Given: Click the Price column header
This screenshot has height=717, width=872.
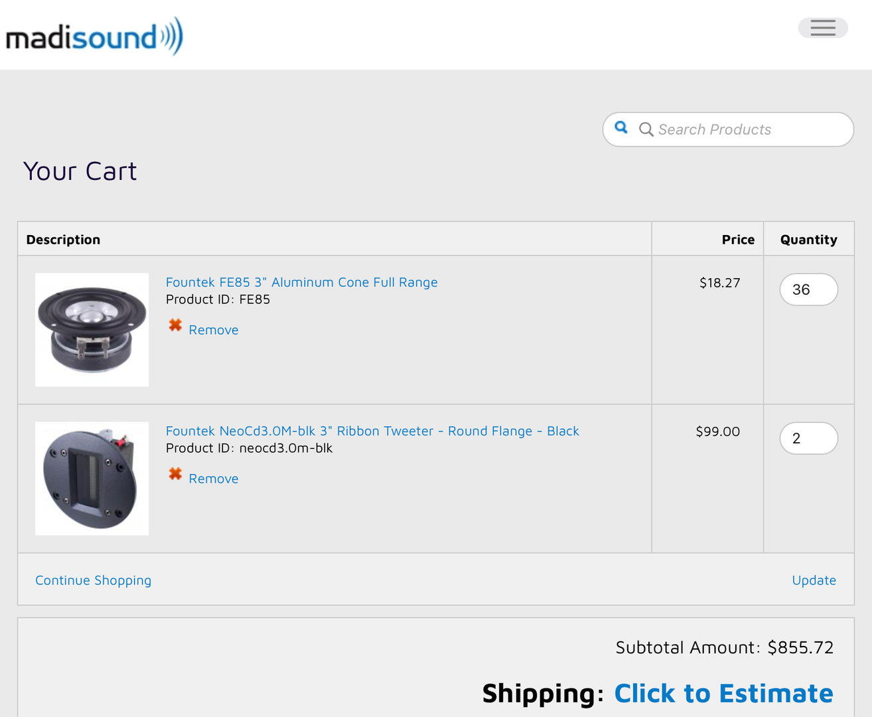Looking at the screenshot, I should (x=738, y=240).
